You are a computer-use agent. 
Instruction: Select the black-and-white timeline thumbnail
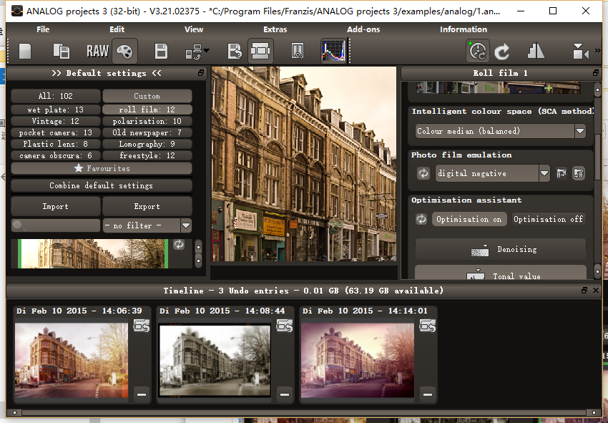(215, 359)
